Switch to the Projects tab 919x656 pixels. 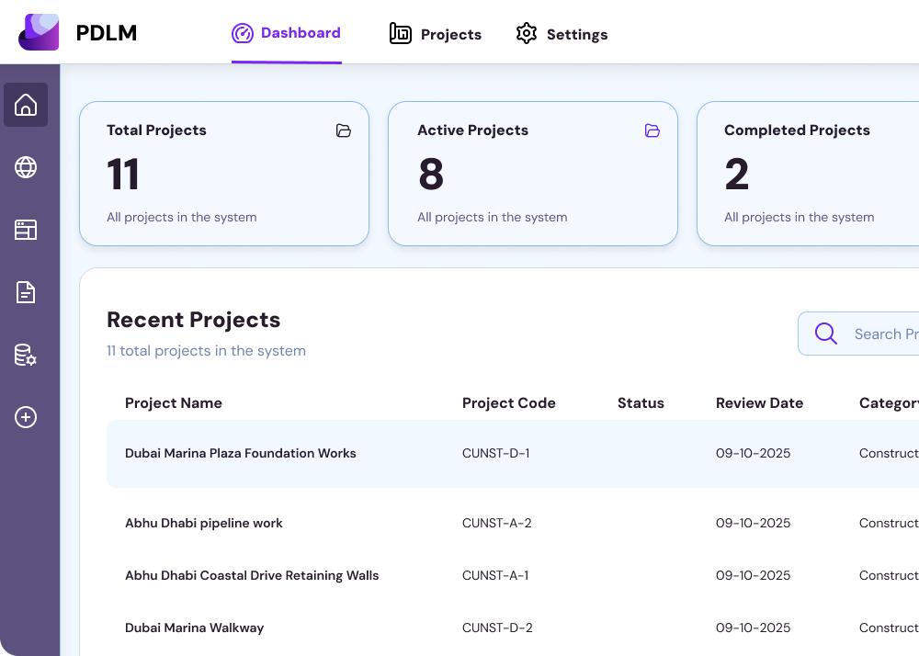click(435, 34)
